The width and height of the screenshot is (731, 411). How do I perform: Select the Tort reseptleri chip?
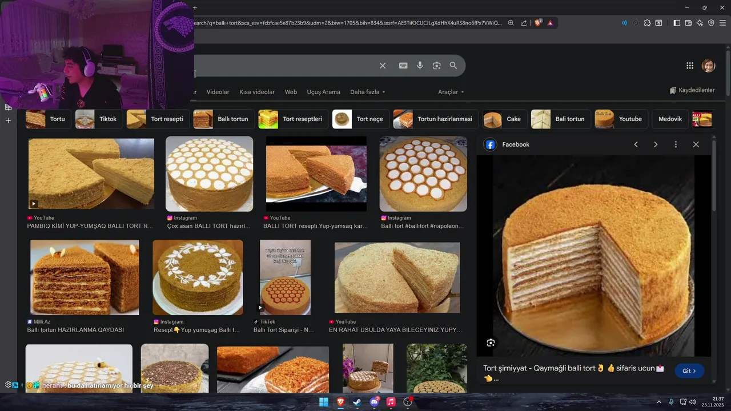coord(293,119)
